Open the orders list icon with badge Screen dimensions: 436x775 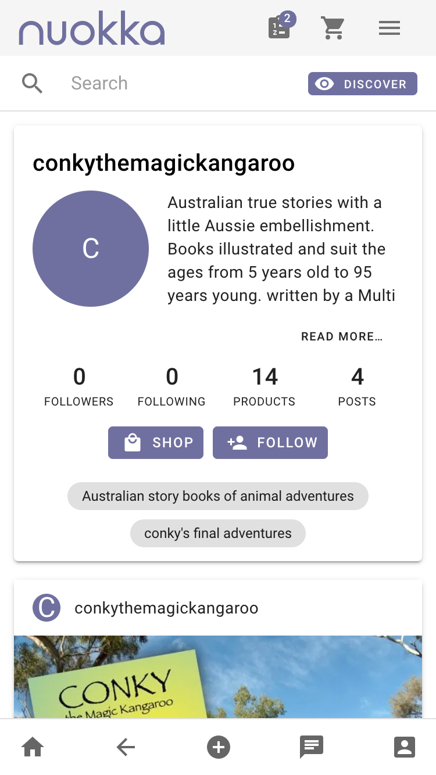(280, 28)
